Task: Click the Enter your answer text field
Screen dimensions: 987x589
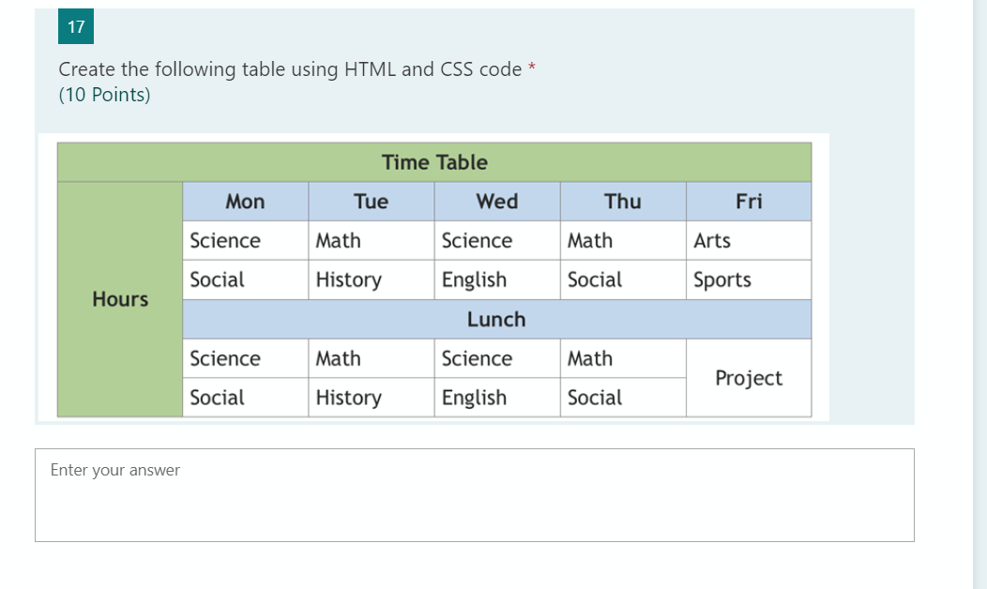Action: pyautogui.click(x=474, y=494)
